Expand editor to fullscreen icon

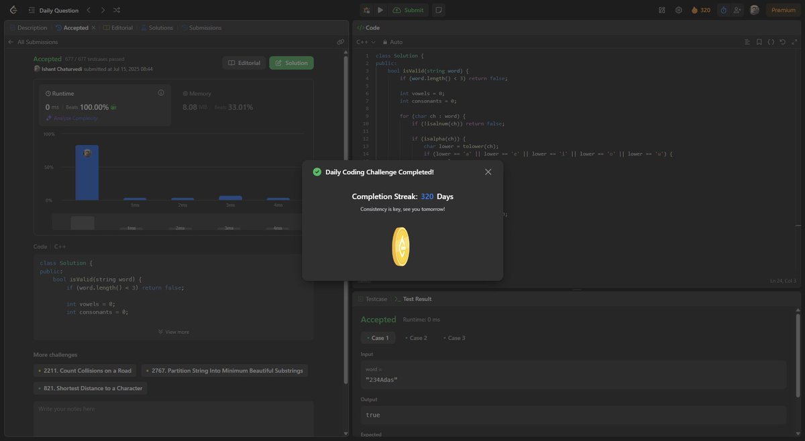click(794, 42)
